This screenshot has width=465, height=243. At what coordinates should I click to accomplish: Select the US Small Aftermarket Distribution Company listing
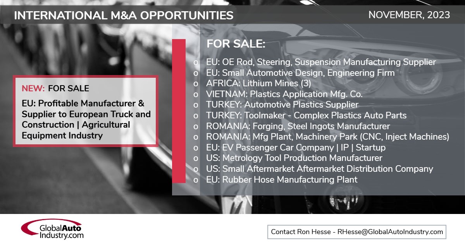[x=320, y=169]
